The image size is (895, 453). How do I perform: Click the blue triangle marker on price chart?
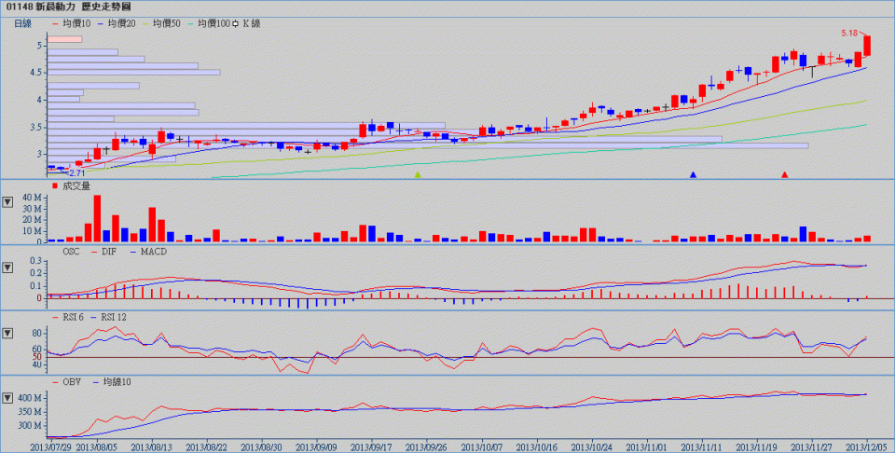pyautogui.click(x=693, y=174)
